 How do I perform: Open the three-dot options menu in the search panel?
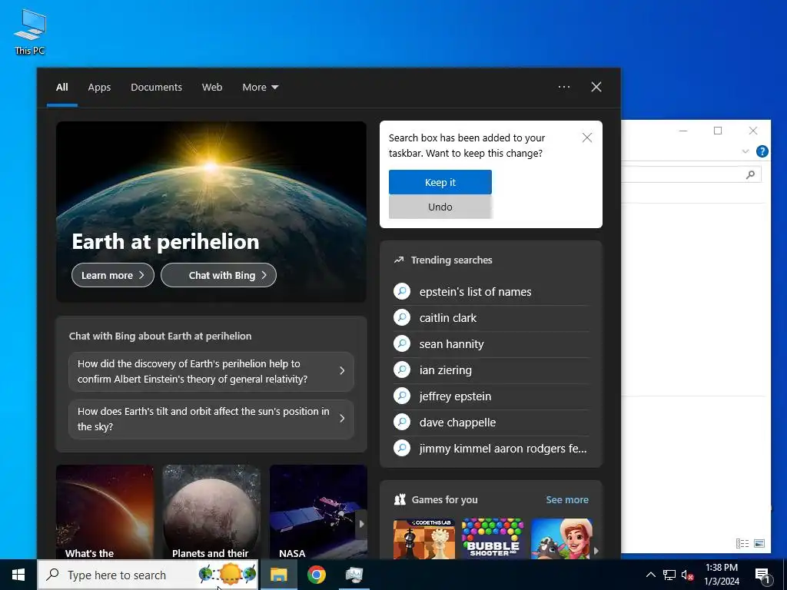point(563,87)
